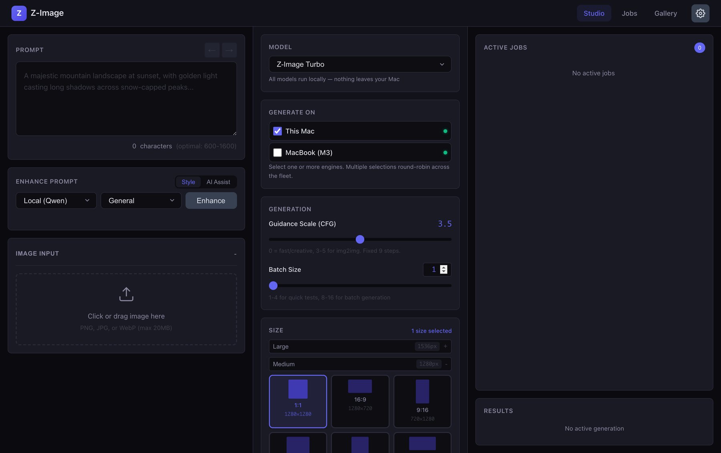The image size is (721, 453).
Task: Click the Enhance button
Action: tap(211, 201)
